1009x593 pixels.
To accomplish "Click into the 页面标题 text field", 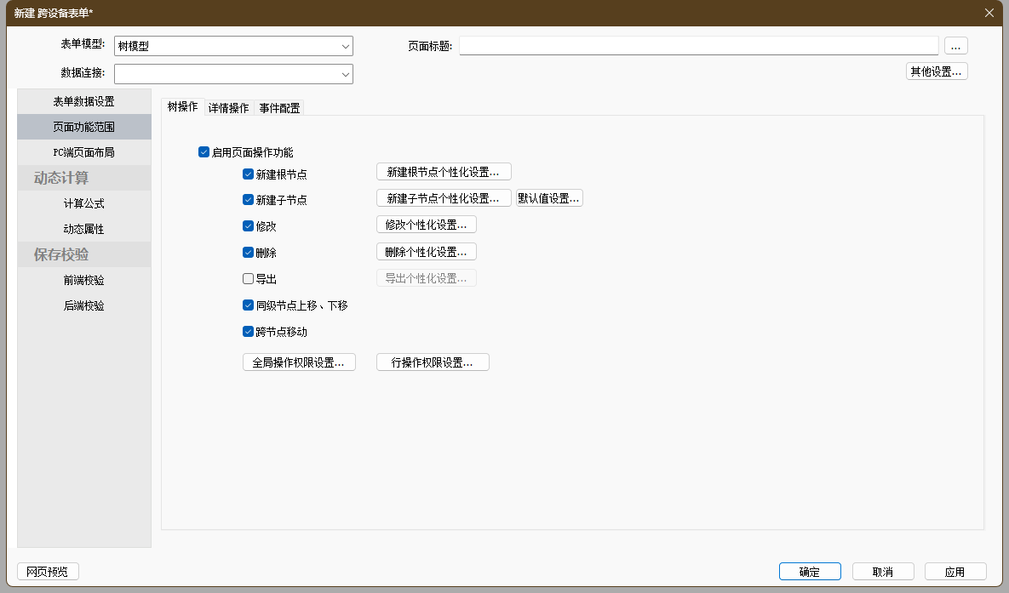I will point(698,46).
